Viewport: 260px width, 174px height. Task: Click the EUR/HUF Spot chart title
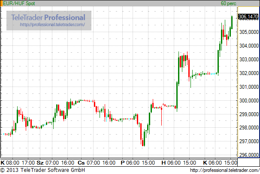coord(19,3)
